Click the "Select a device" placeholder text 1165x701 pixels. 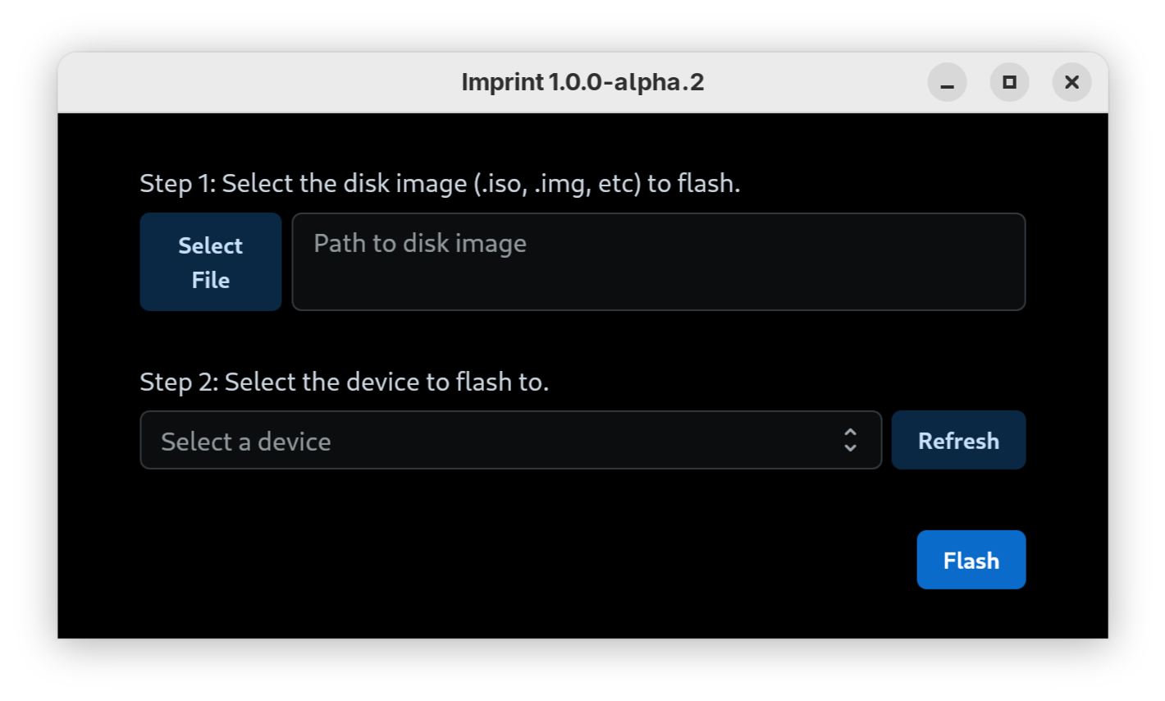point(246,442)
